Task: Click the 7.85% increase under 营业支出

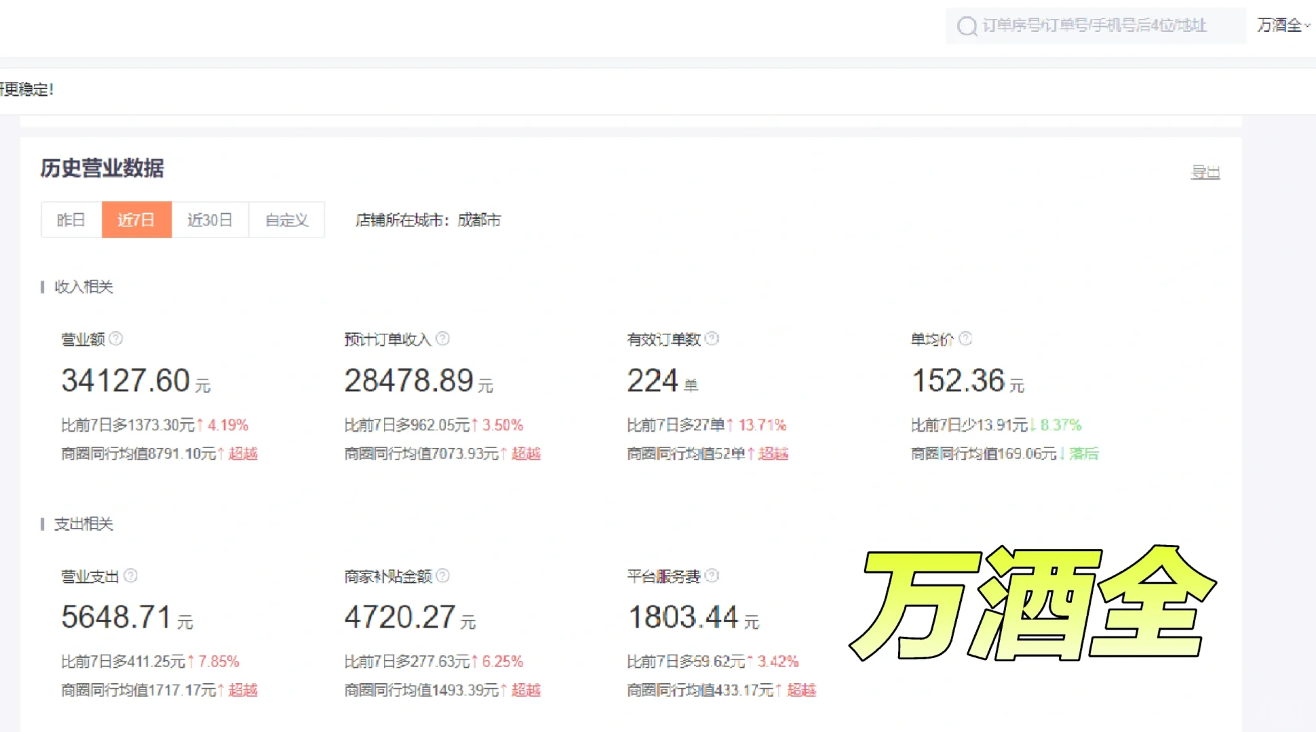Action: tap(218, 662)
